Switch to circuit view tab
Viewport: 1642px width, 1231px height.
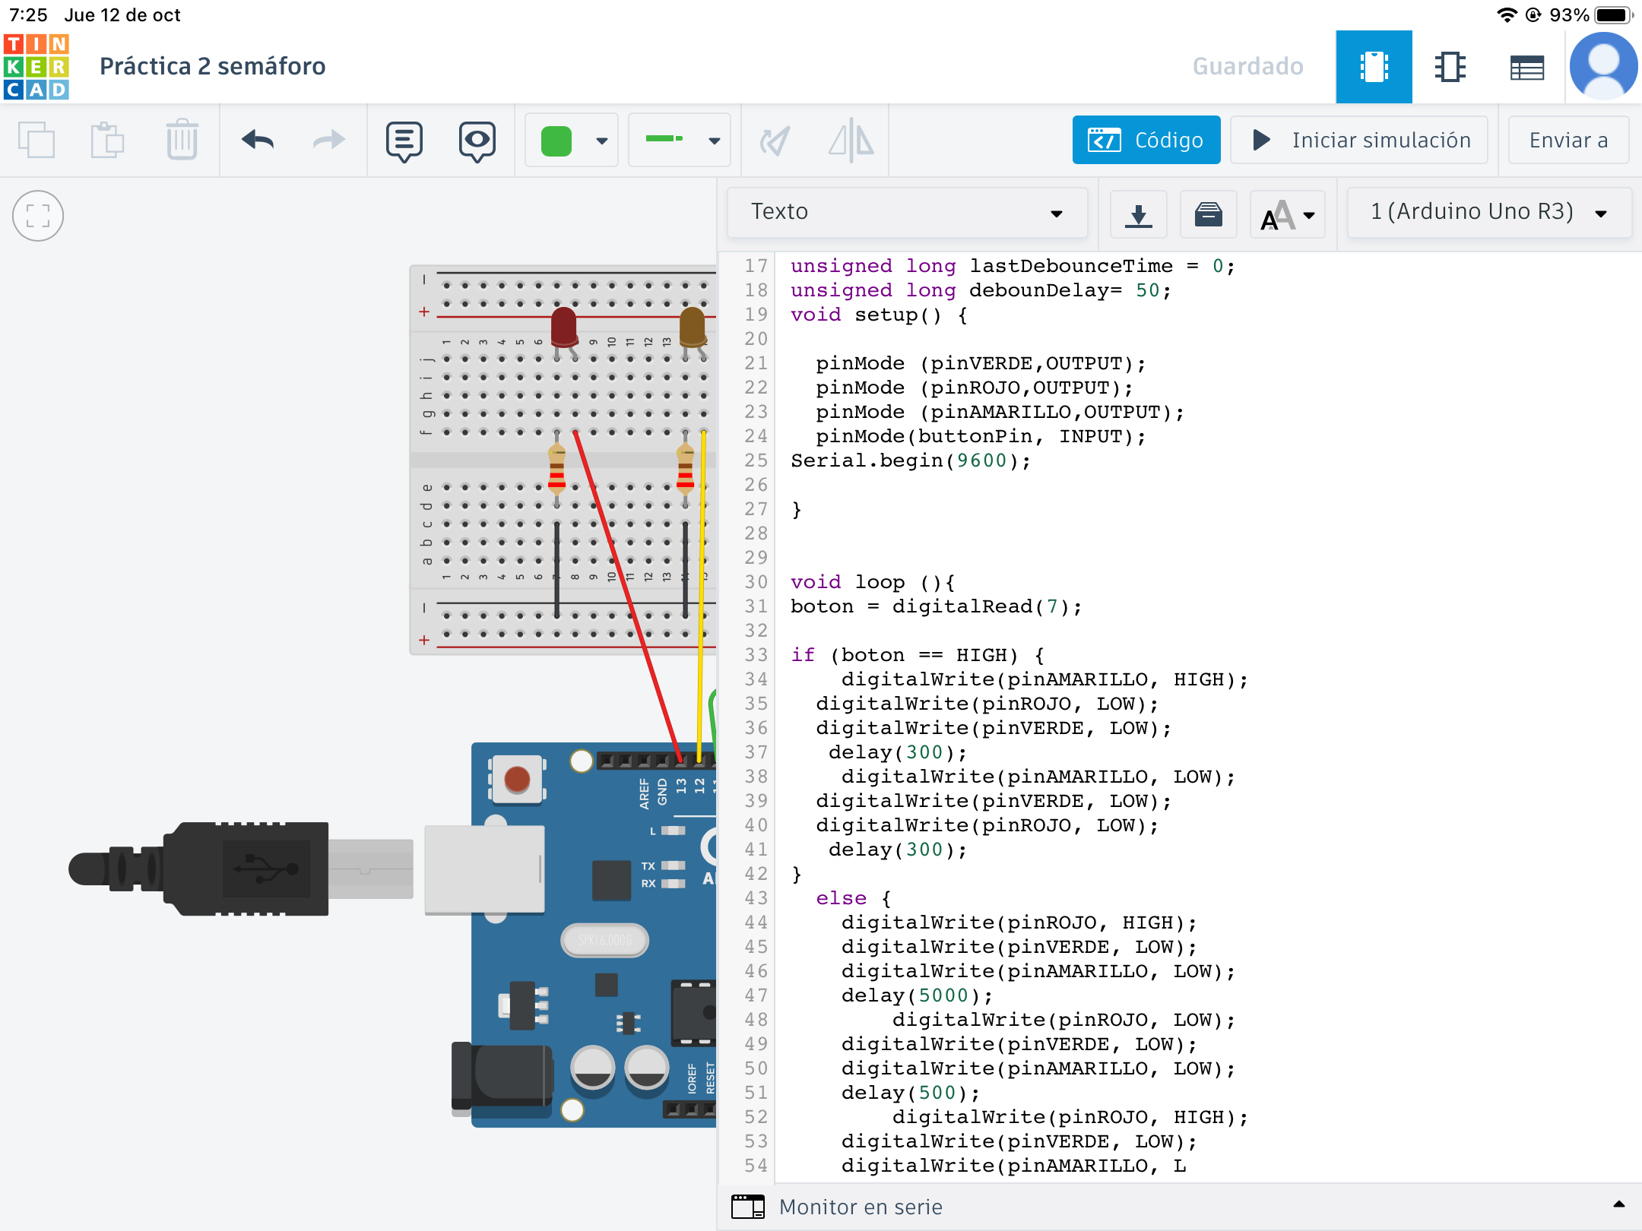point(1374,67)
